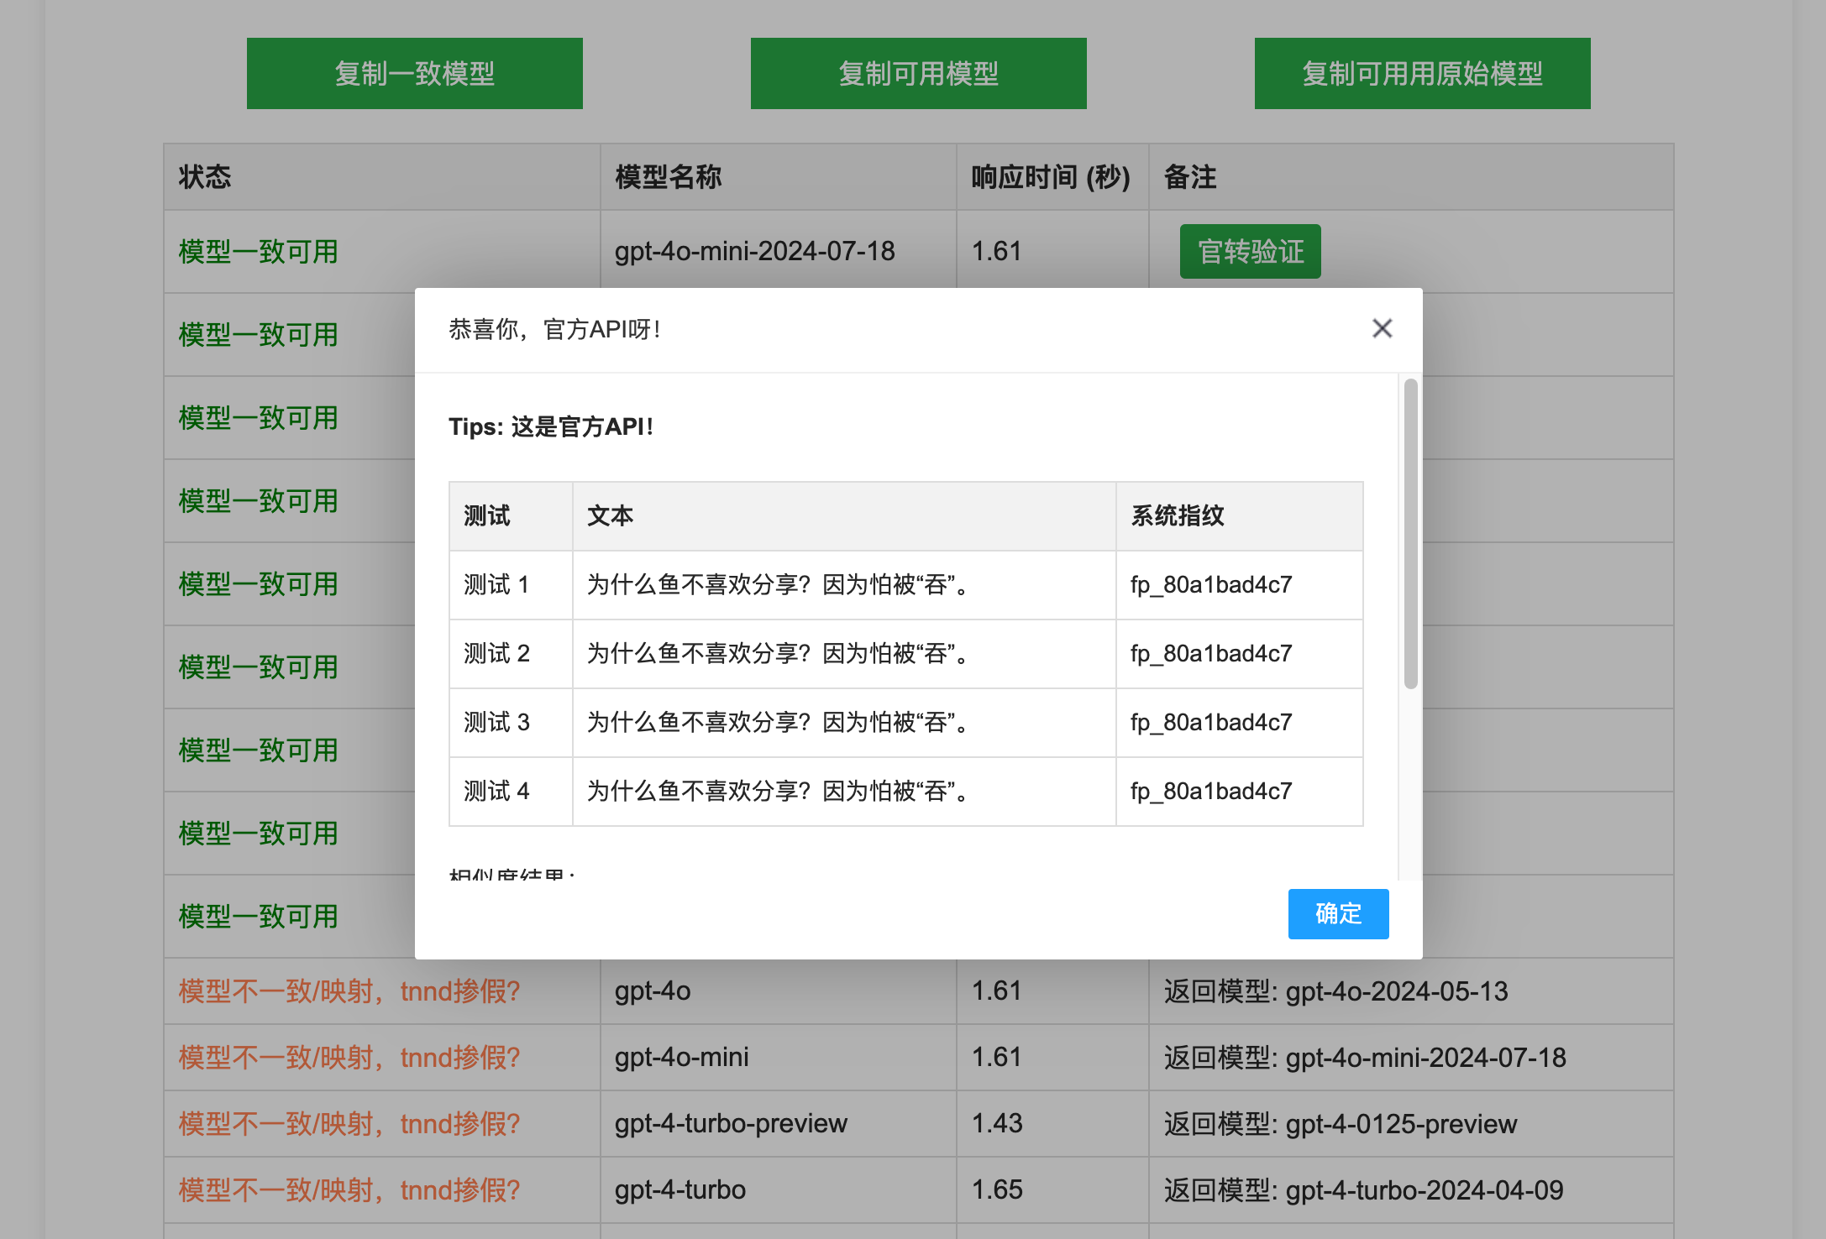Click 复制可用用原始模型 green button
The image size is (1826, 1239).
pos(1423,73)
